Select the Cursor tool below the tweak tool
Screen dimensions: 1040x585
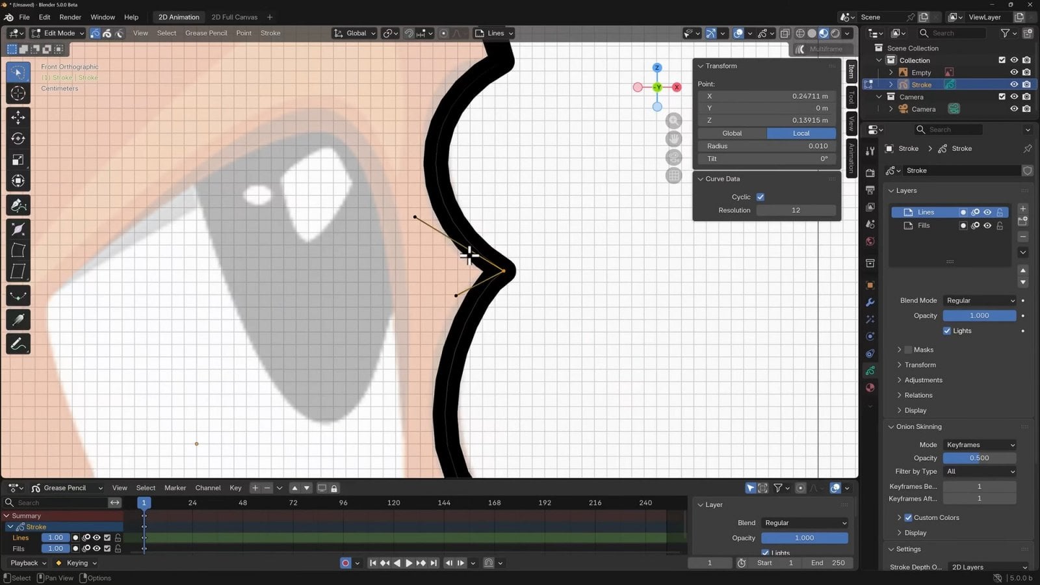click(x=18, y=93)
